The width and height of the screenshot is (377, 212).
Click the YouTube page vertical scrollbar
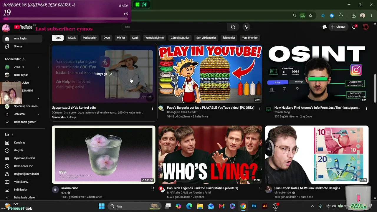click(375, 88)
